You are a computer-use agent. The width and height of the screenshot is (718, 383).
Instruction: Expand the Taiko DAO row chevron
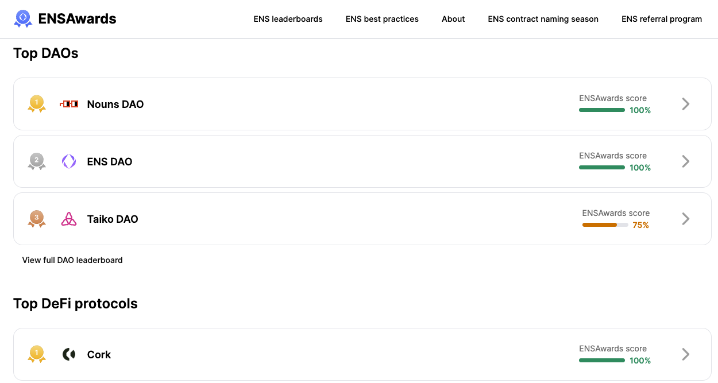[685, 219]
